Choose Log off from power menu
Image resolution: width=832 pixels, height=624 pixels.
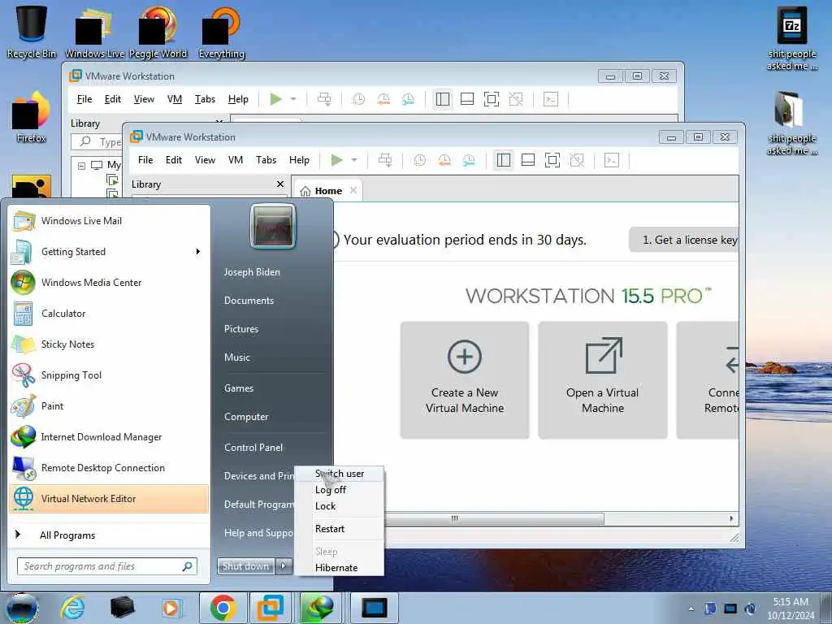pos(340,490)
